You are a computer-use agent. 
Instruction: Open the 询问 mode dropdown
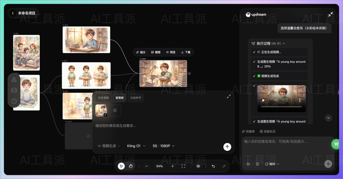[x=272, y=164]
